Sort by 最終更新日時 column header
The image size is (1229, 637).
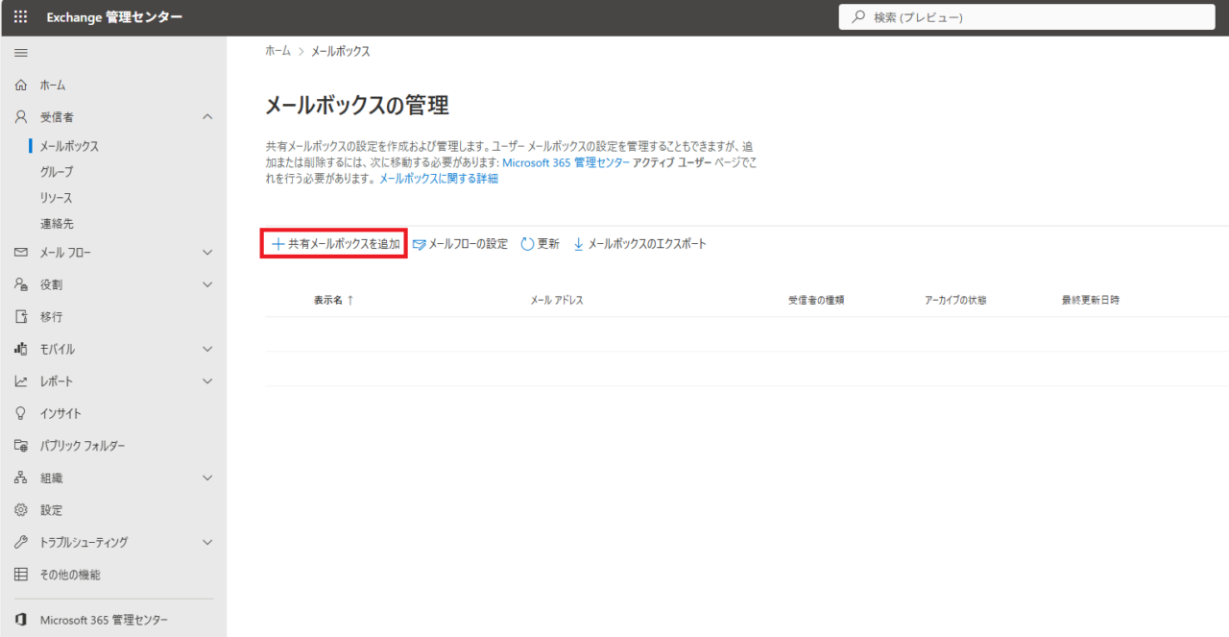(x=1091, y=300)
